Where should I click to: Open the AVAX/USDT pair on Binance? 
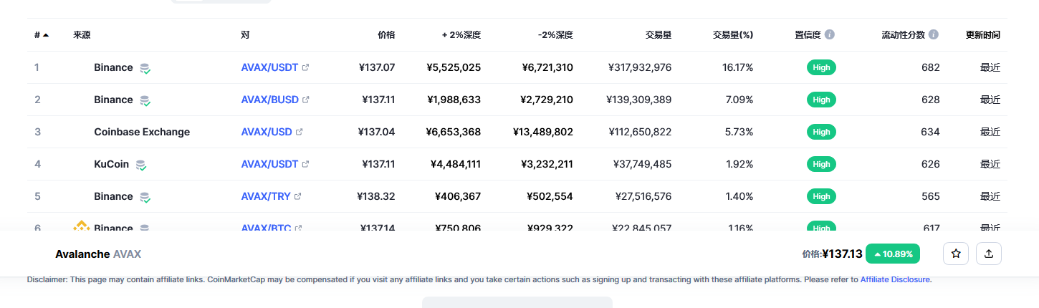pyautogui.click(x=269, y=67)
